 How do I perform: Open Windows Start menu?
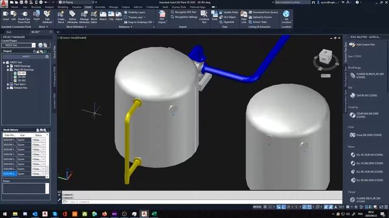pos(5,214)
